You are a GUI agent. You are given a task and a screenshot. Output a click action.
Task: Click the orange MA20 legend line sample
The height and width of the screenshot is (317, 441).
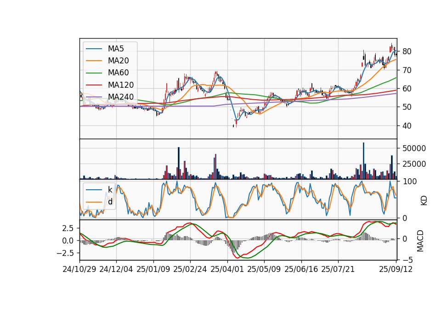click(x=94, y=61)
